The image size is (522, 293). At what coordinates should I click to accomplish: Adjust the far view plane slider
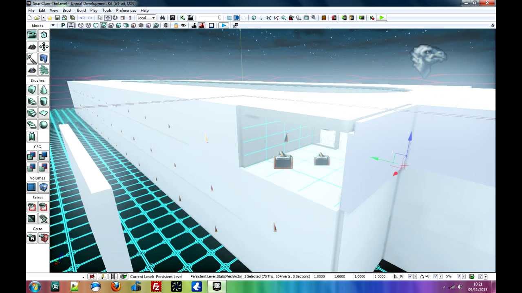[x=210, y=18]
